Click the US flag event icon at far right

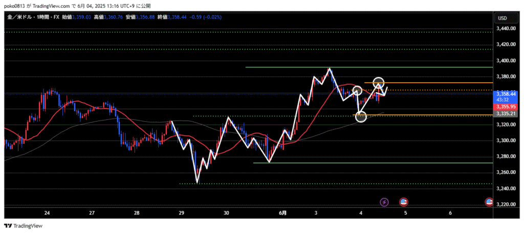point(489,202)
